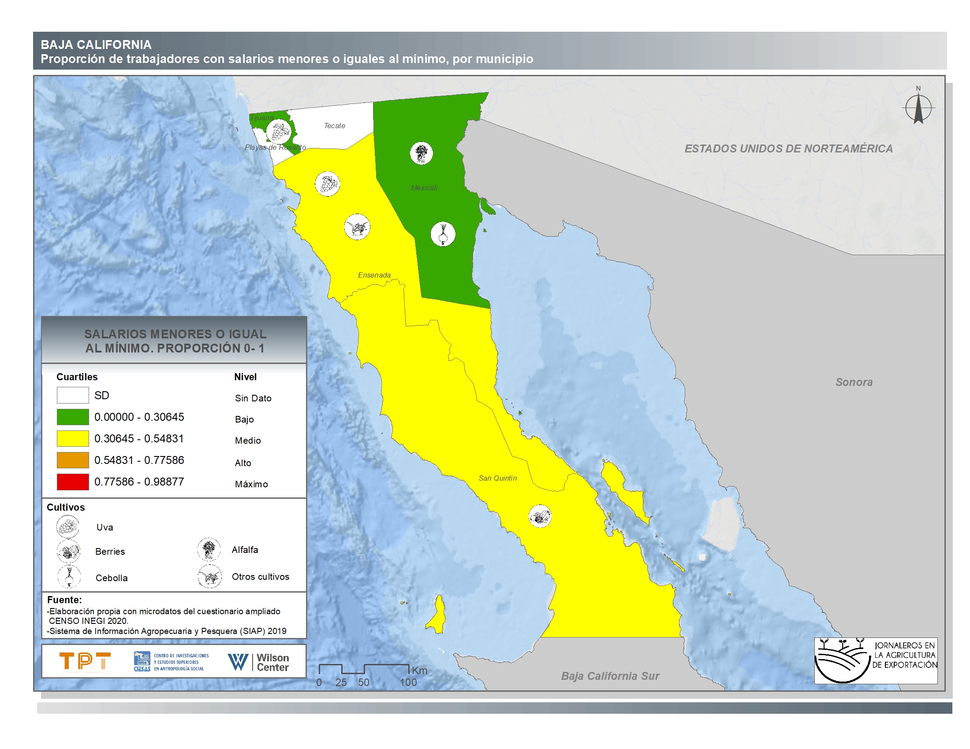970x749 pixels.
Task: Click the green Bajo color swatch
Action: tap(73, 417)
